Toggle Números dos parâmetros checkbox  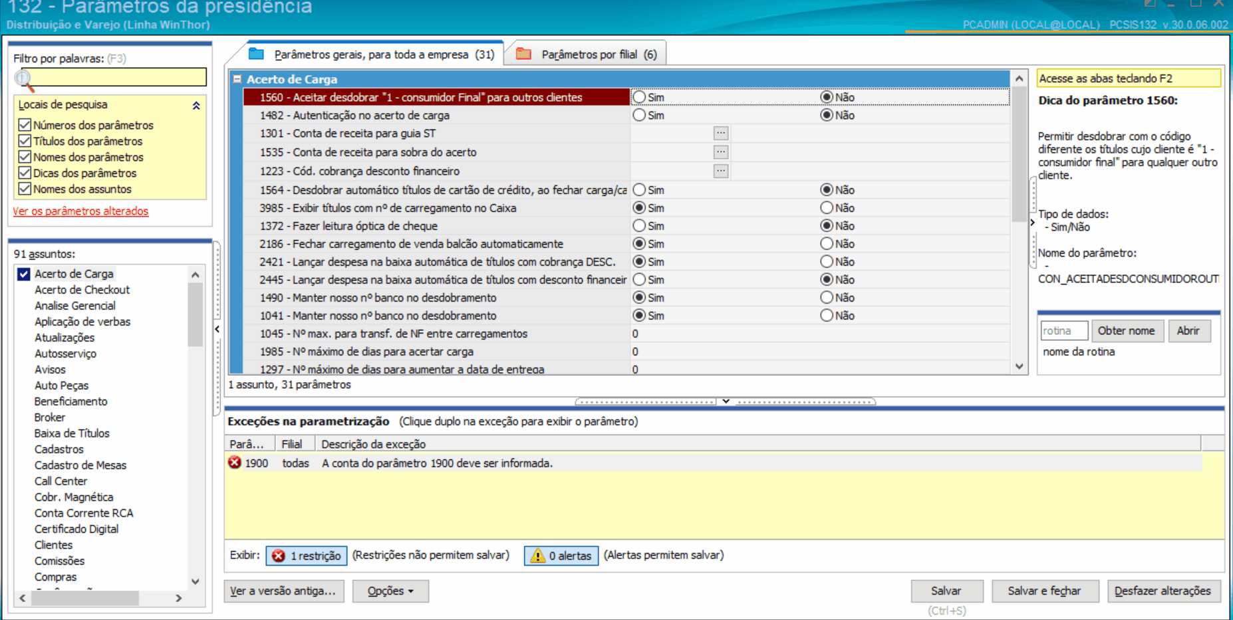click(x=25, y=125)
